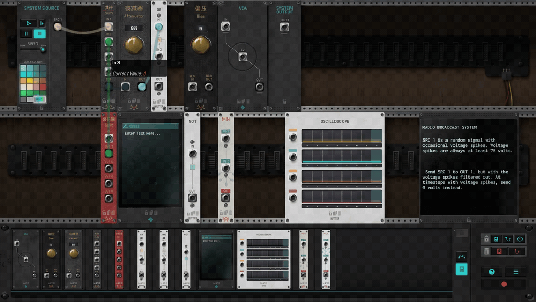
Task: Click the Bias module IN jack
Action: tap(192, 86)
